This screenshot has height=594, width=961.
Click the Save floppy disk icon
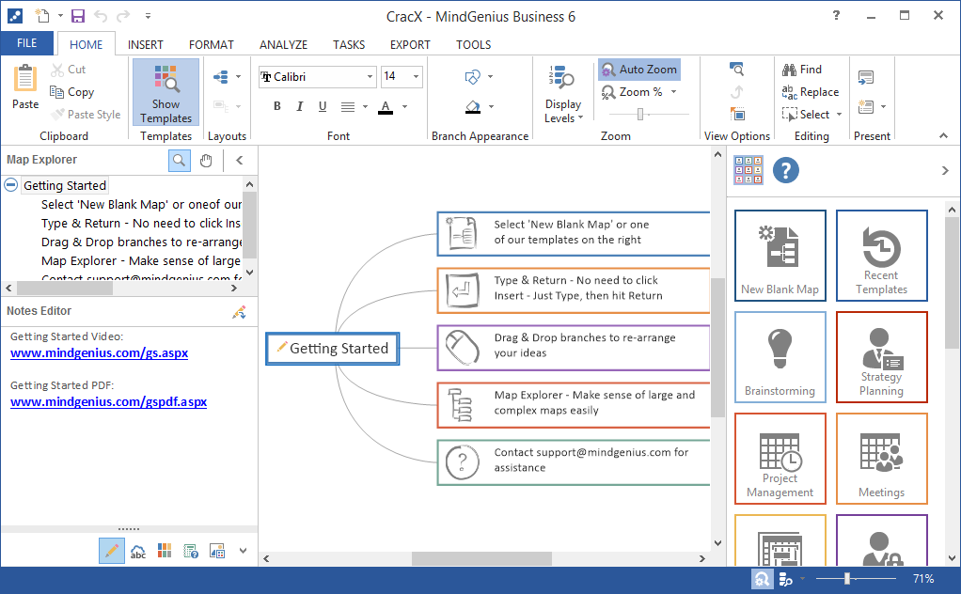pos(78,16)
